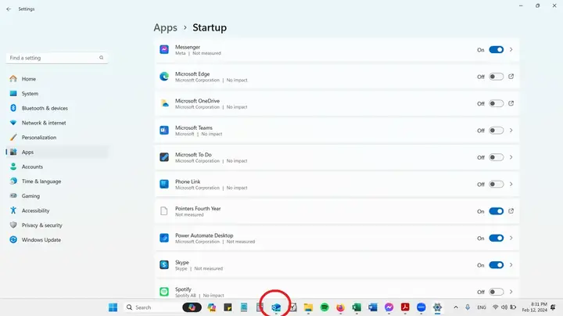Open Personalization settings
Image resolution: width=563 pixels, height=316 pixels.
click(x=57, y=137)
